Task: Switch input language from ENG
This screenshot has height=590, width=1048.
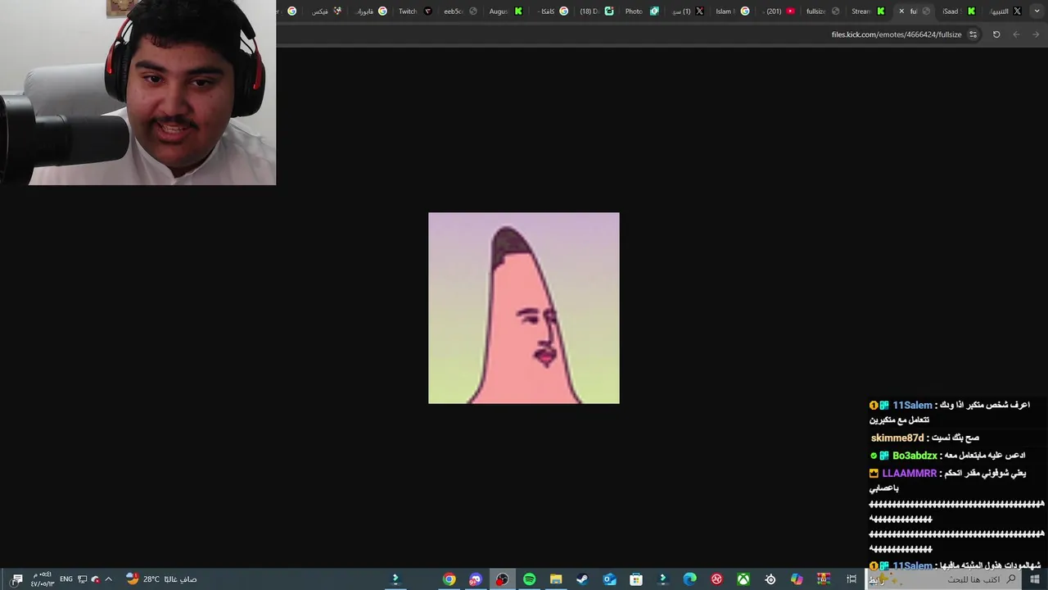Action: (x=66, y=579)
